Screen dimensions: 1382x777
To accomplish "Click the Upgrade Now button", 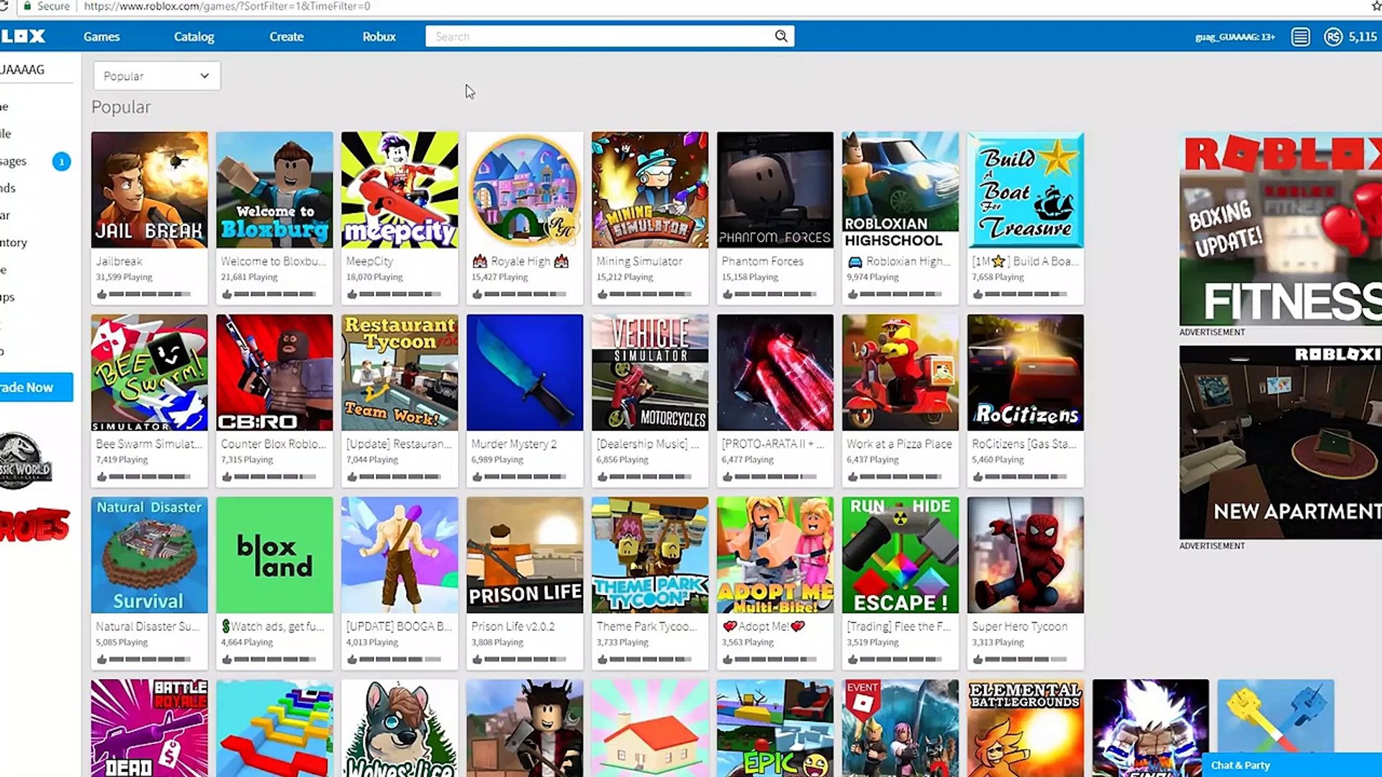I will click(x=35, y=387).
